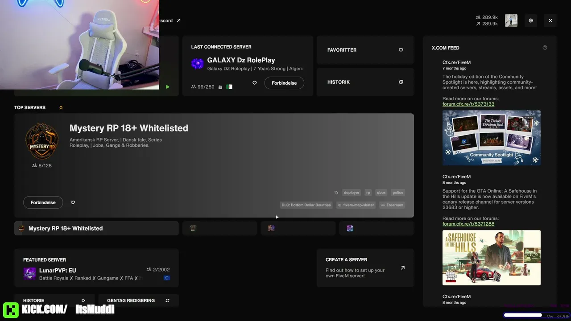The image size is (571, 321).
Task: Favorite the Mystery RP 18+ Whitelisted server
Action: pos(73,202)
